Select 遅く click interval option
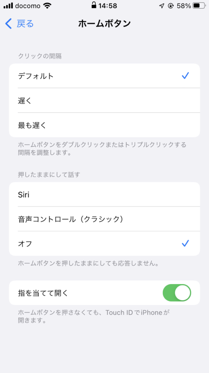209x373 pixels. point(104,101)
